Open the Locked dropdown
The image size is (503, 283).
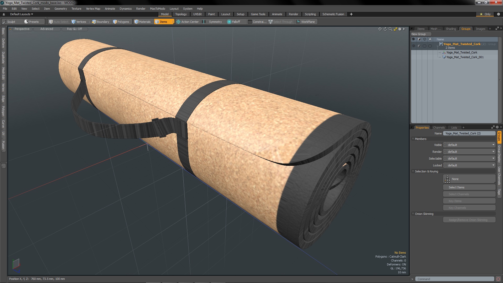(x=471, y=165)
